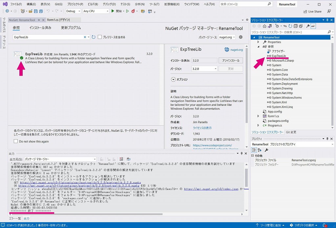Screen dimensions: 336x228
Task: Click the Find in Files toolbar icon
Action: coord(143,11)
